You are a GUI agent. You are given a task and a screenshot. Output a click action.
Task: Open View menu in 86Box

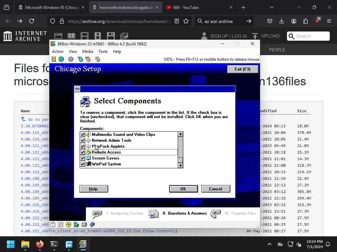pos(73,52)
